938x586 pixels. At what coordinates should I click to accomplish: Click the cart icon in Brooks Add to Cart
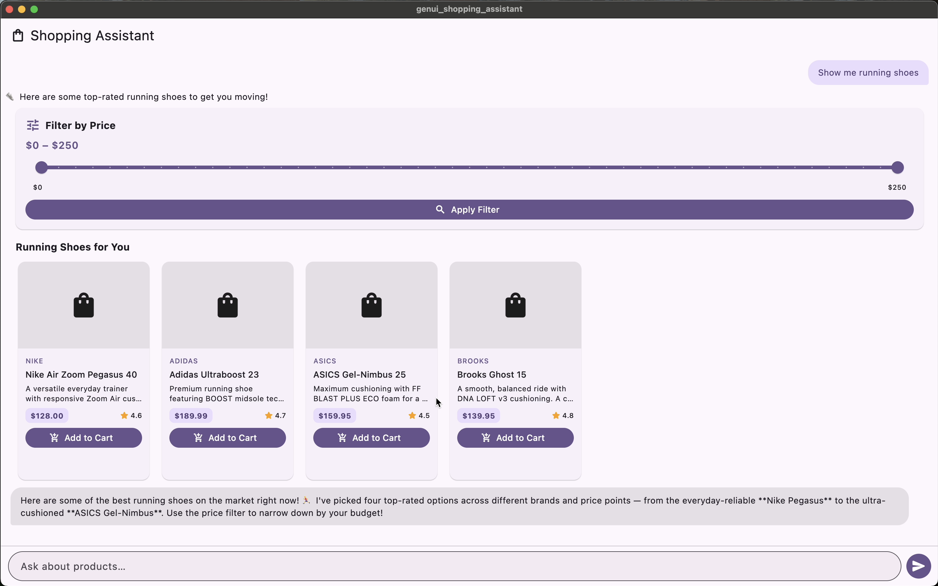[486, 437]
